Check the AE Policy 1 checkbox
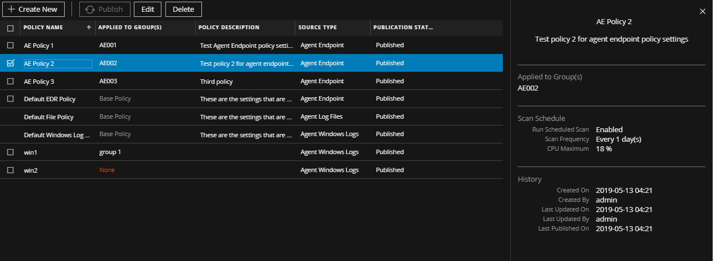 coord(10,45)
